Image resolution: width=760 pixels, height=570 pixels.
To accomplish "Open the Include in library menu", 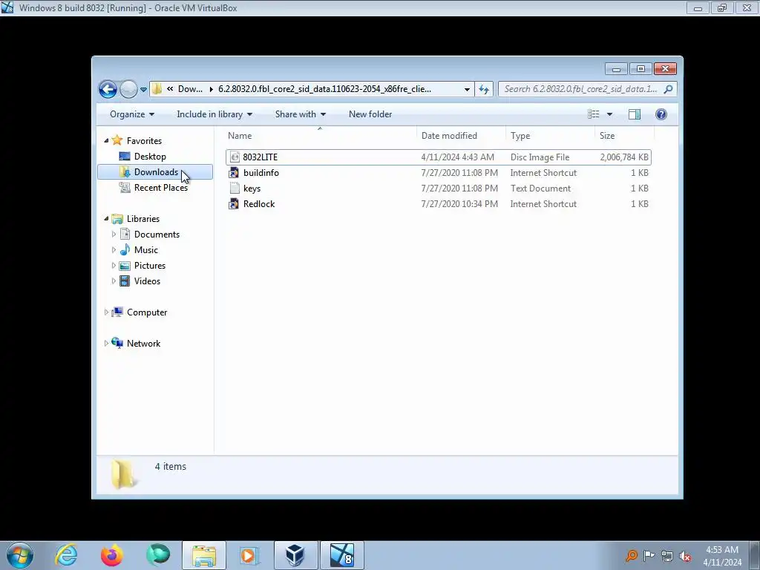I will tap(214, 114).
